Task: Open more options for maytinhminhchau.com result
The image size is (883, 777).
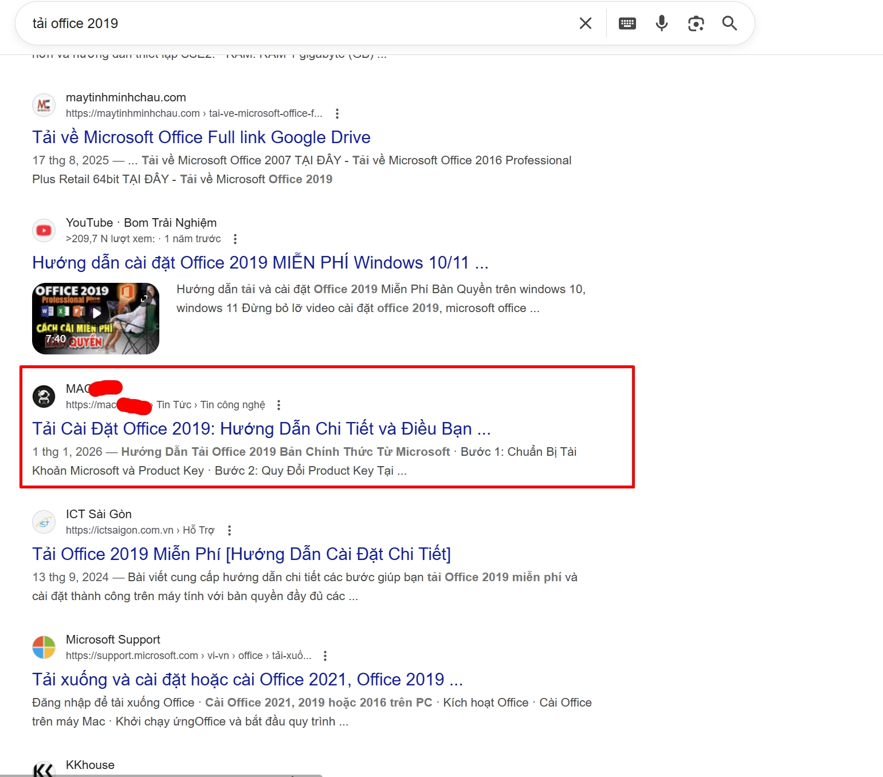Action: (x=337, y=114)
